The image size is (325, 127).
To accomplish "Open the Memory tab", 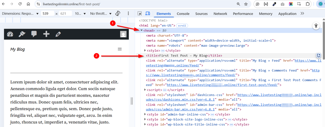I will (266, 14).
